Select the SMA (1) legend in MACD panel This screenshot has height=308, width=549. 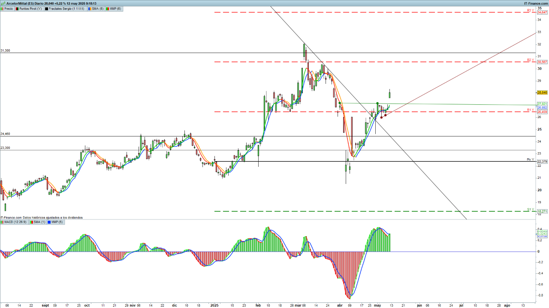pos(39,222)
